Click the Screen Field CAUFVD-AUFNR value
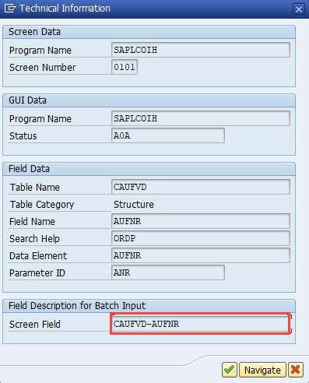The height and width of the screenshot is (383, 309). coord(200,324)
